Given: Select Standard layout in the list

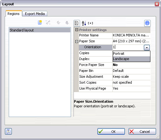Looking at the screenshot, I should point(40,30).
